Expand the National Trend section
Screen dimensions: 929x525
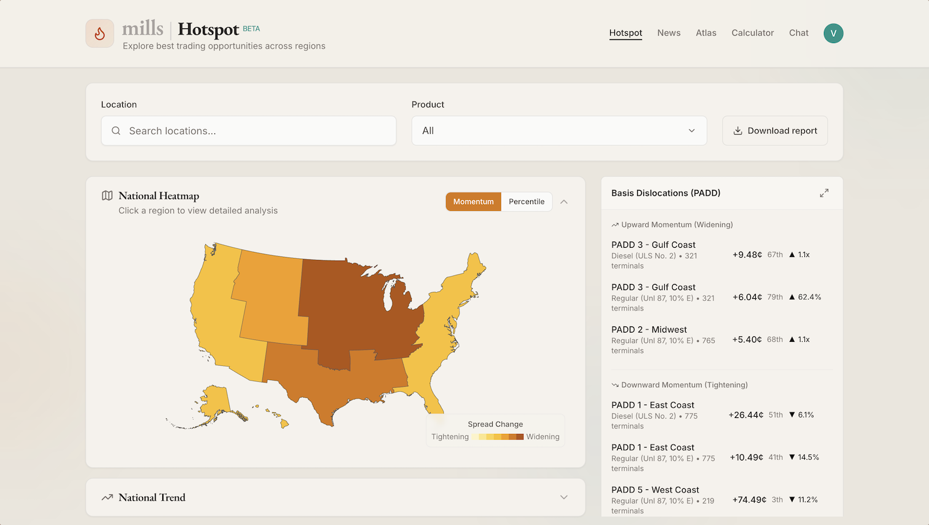click(563, 497)
